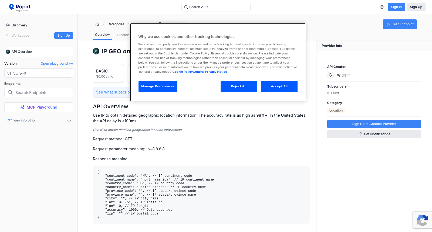Open the Discovery compass icon
This screenshot has height=232, width=432.
(x=8, y=25)
